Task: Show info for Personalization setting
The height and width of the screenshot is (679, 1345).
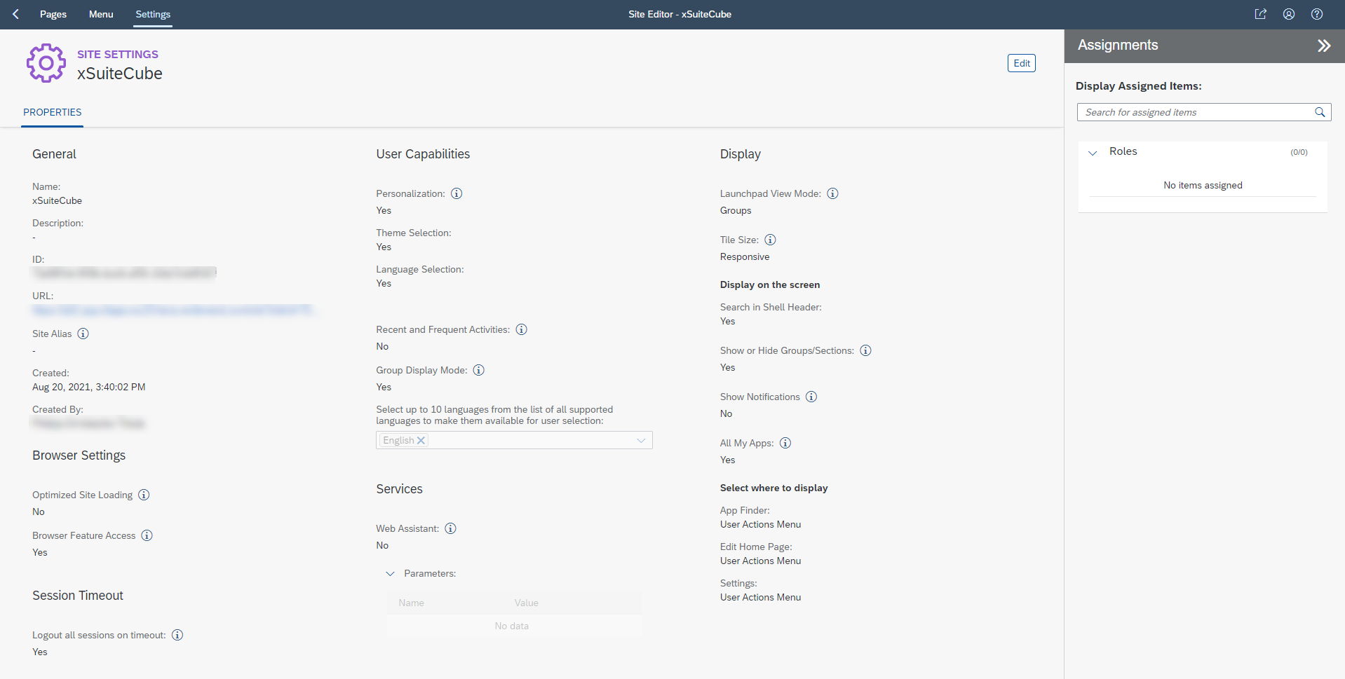Action: point(457,193)
